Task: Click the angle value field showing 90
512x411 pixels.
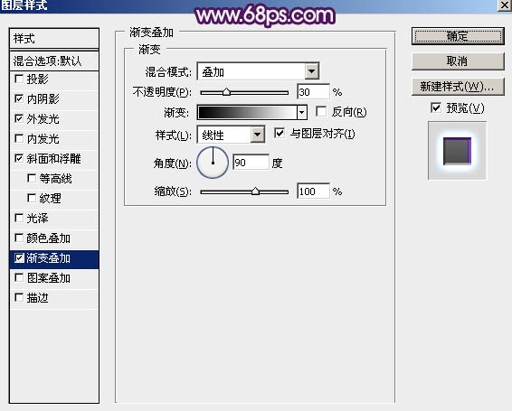Action: tap(251, 162)
